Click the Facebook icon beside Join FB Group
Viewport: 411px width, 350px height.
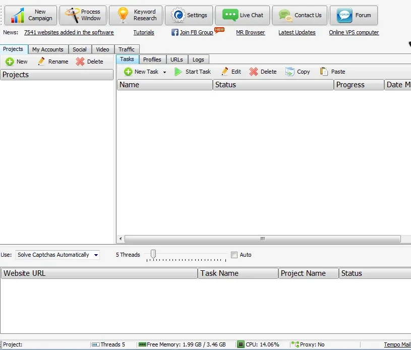(x=175, y=32)
